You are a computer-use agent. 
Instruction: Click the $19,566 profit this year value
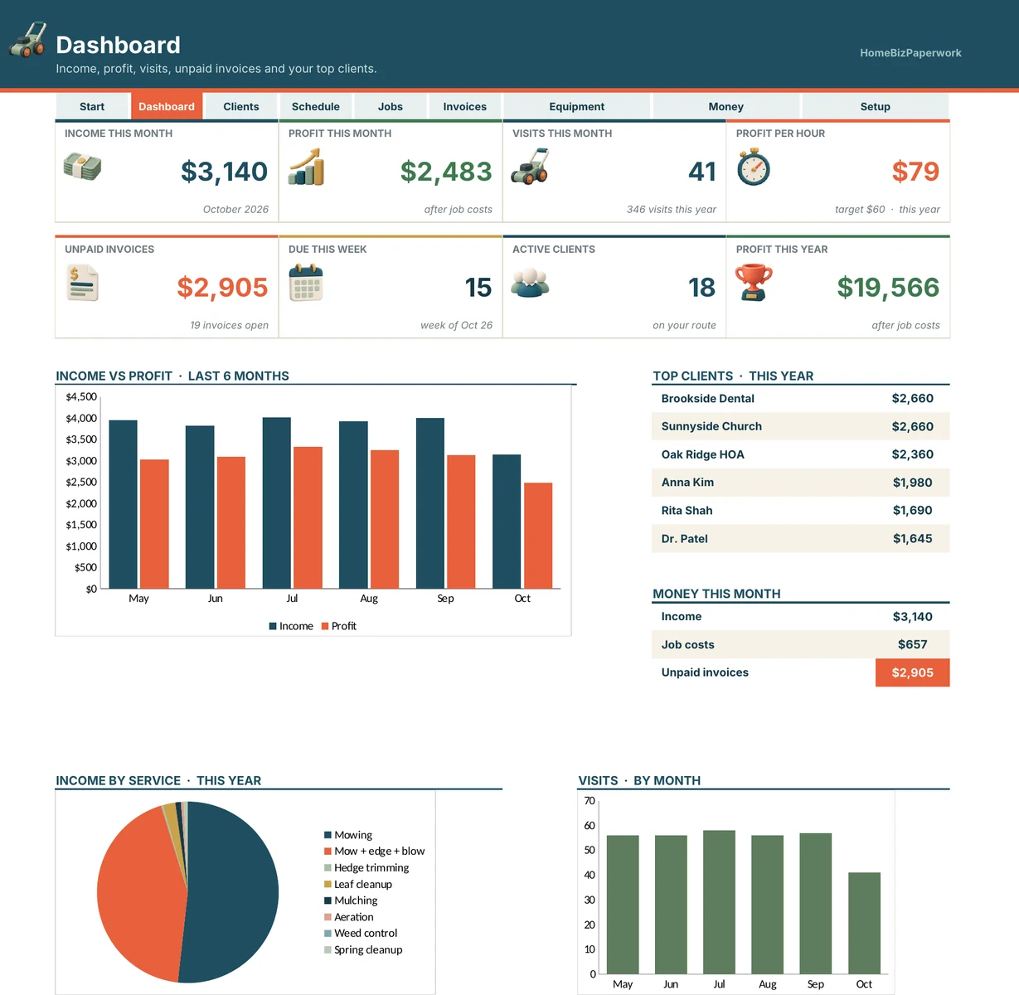pos(888,288)
